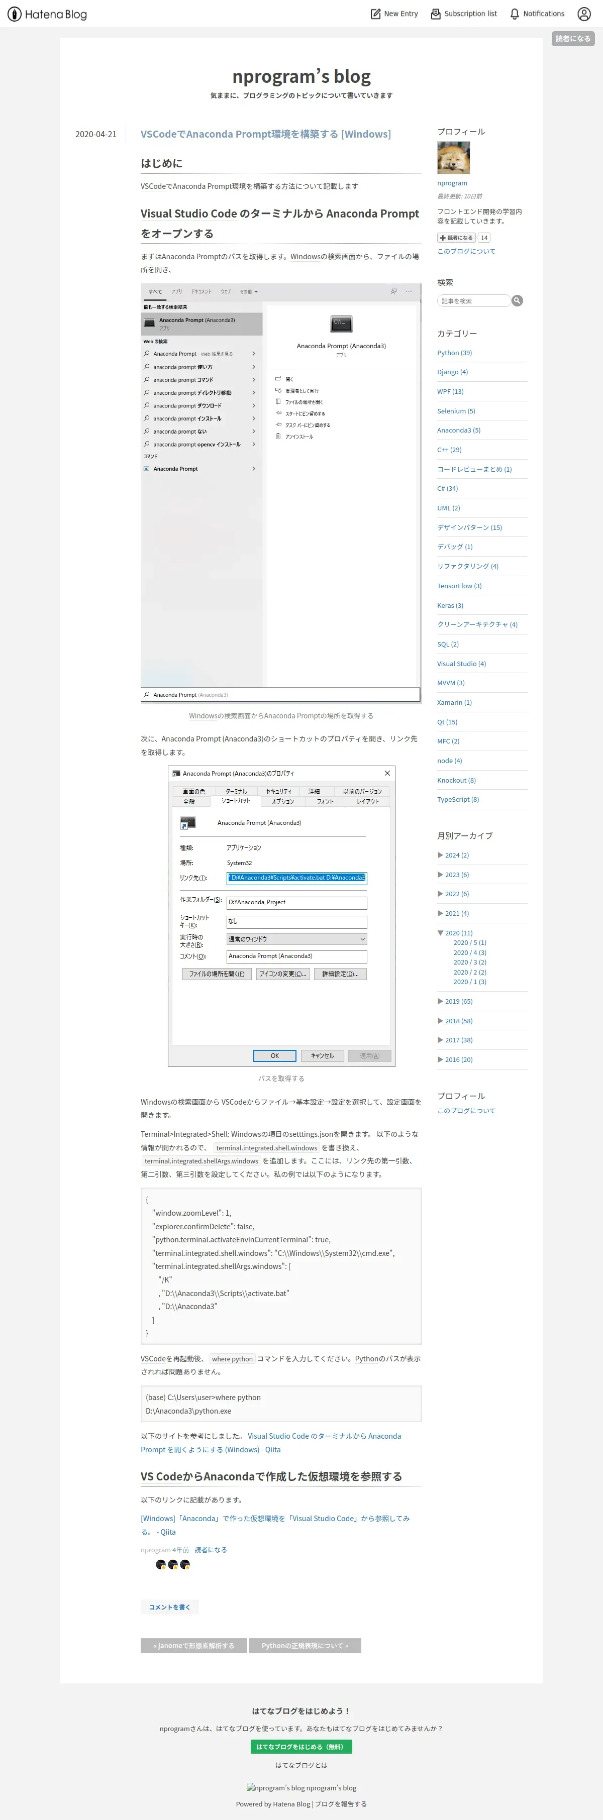Open the はてなブログとは link

(x=301, y=1766)
